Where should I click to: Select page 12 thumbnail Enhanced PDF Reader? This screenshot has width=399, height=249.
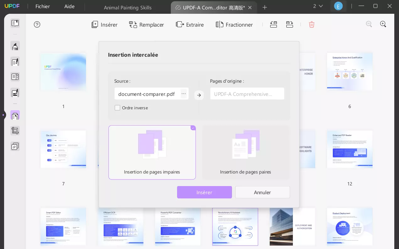click(350, 149)
